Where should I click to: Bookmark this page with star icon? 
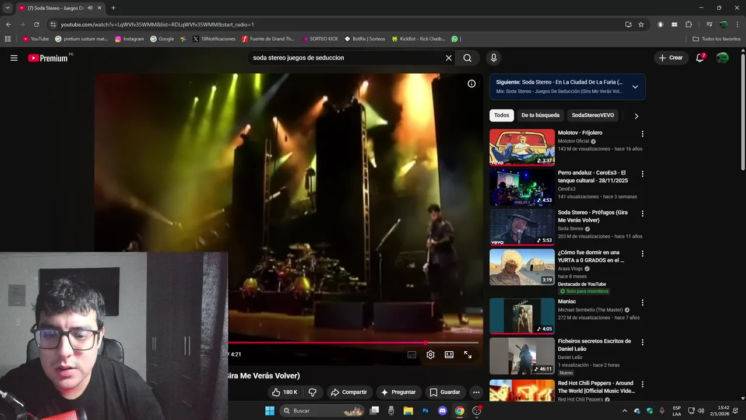(x=641, y=24)
